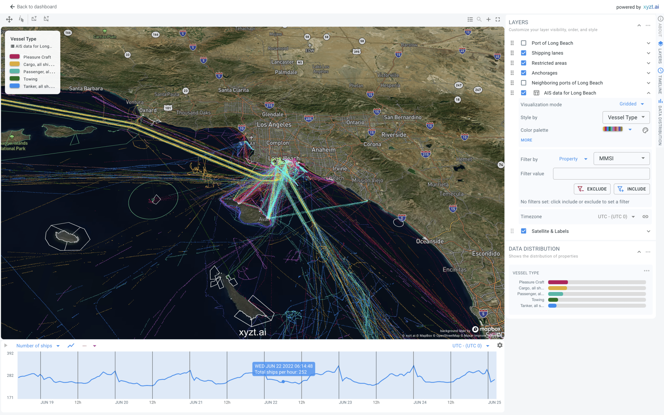Enter fullscreen map view

click(x=498, y=19)
